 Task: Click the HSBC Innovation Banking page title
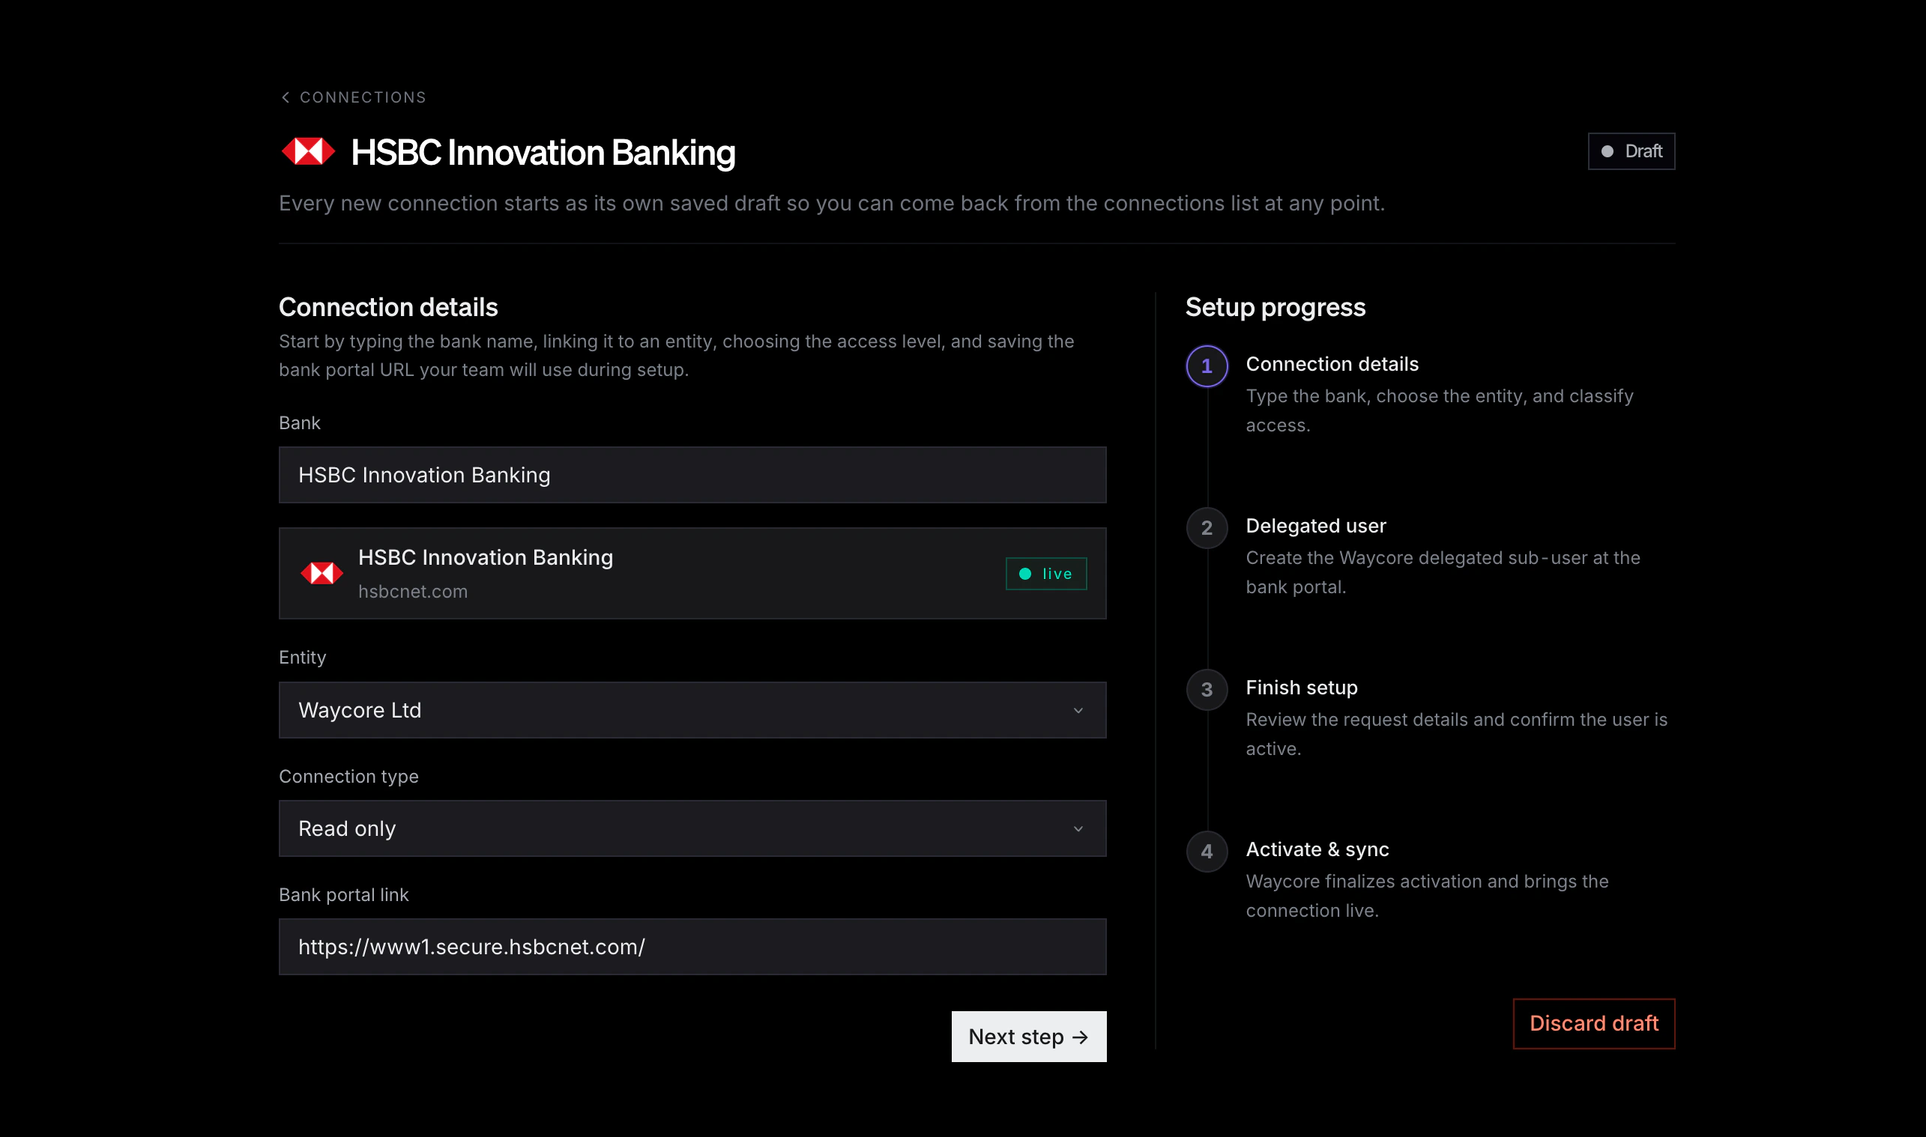point(543,153)
